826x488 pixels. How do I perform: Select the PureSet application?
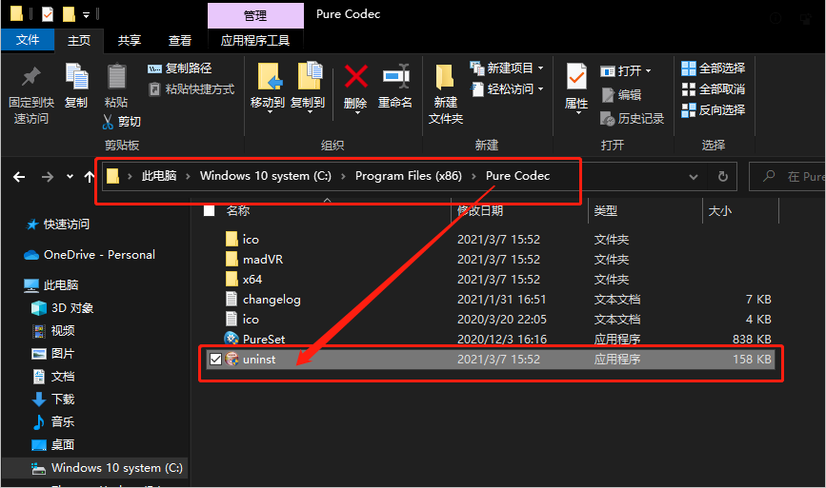255,340
